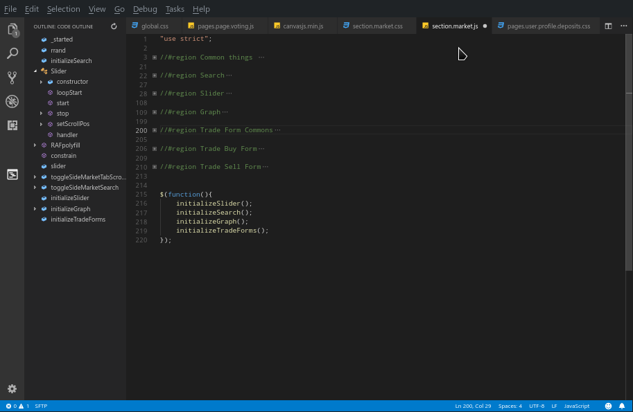633x412 pixels.
Task: Open the Debug menu
Action: 145,9
